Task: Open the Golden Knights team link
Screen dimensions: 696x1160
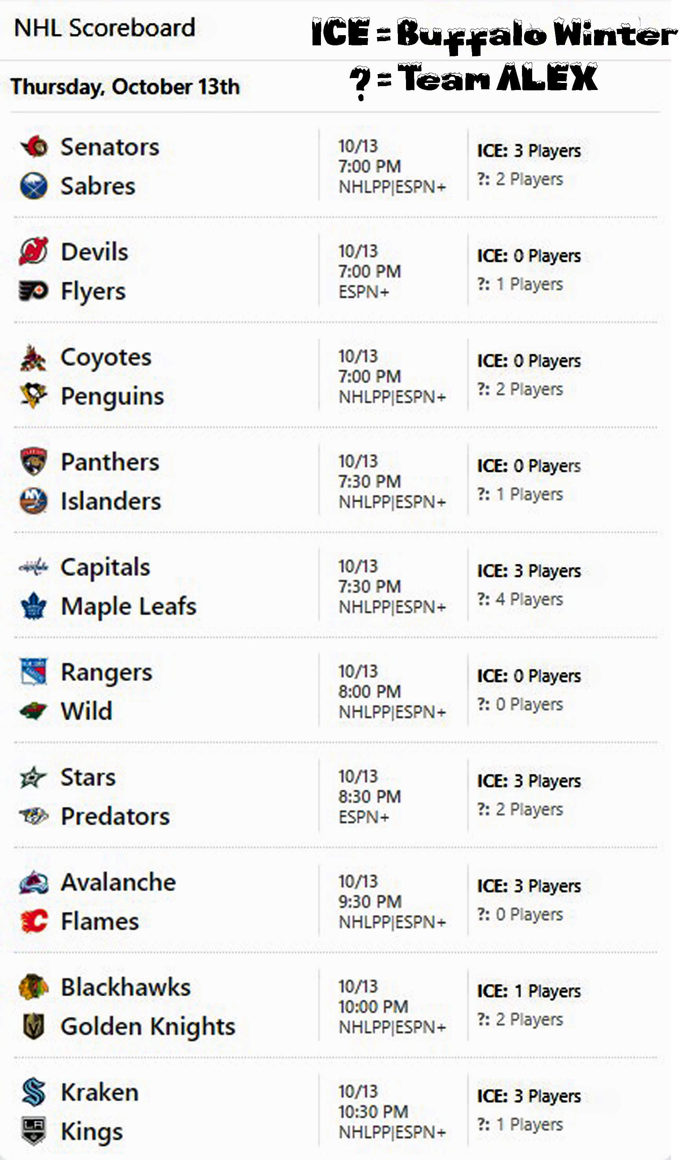Action: click(148, 1026)
